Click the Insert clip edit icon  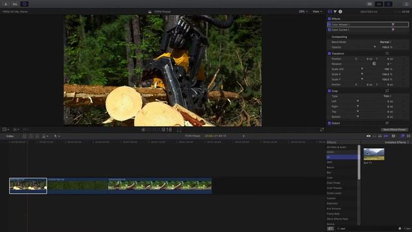pos(31,136)
